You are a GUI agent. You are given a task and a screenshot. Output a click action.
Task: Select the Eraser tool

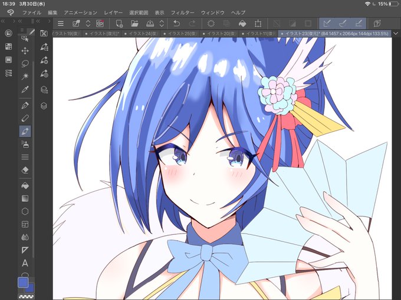pos(25,170)
